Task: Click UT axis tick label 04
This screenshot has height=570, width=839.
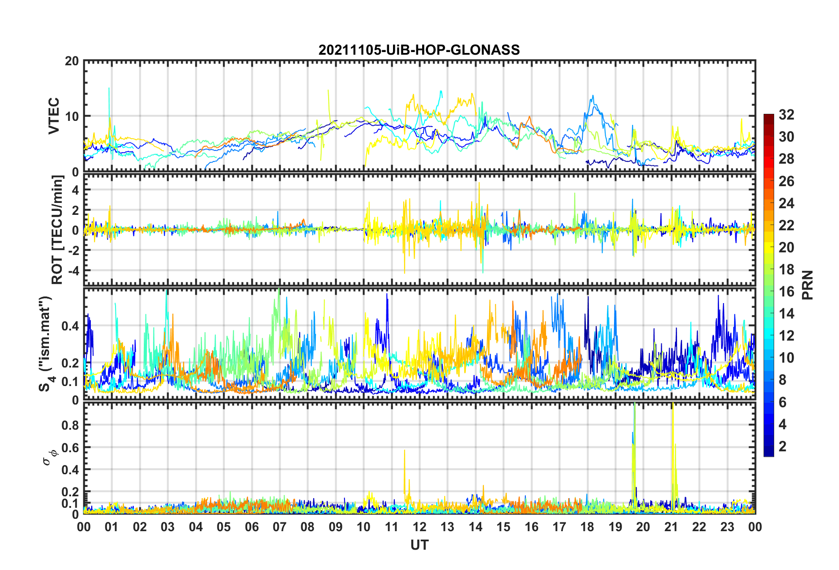Action: 196,527
